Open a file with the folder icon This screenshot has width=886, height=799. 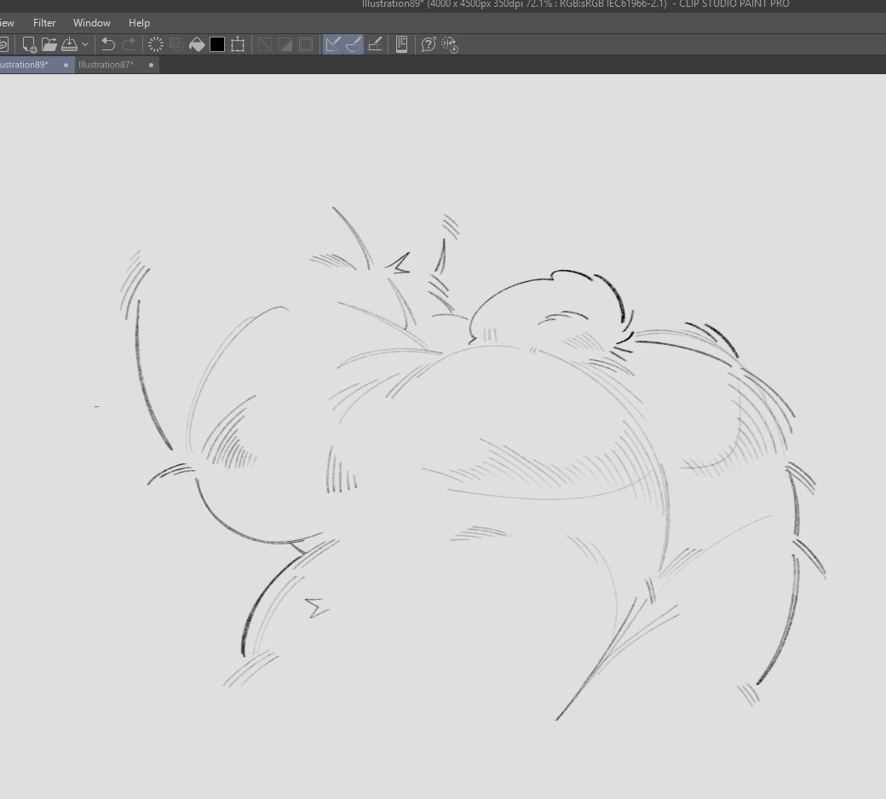[49, 44]
